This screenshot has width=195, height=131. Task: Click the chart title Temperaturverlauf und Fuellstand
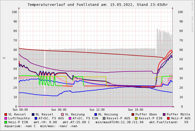97,5
